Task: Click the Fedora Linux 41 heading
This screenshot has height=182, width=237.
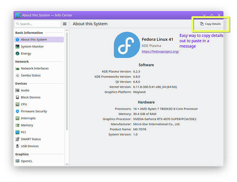Action: tap(158, 39)
